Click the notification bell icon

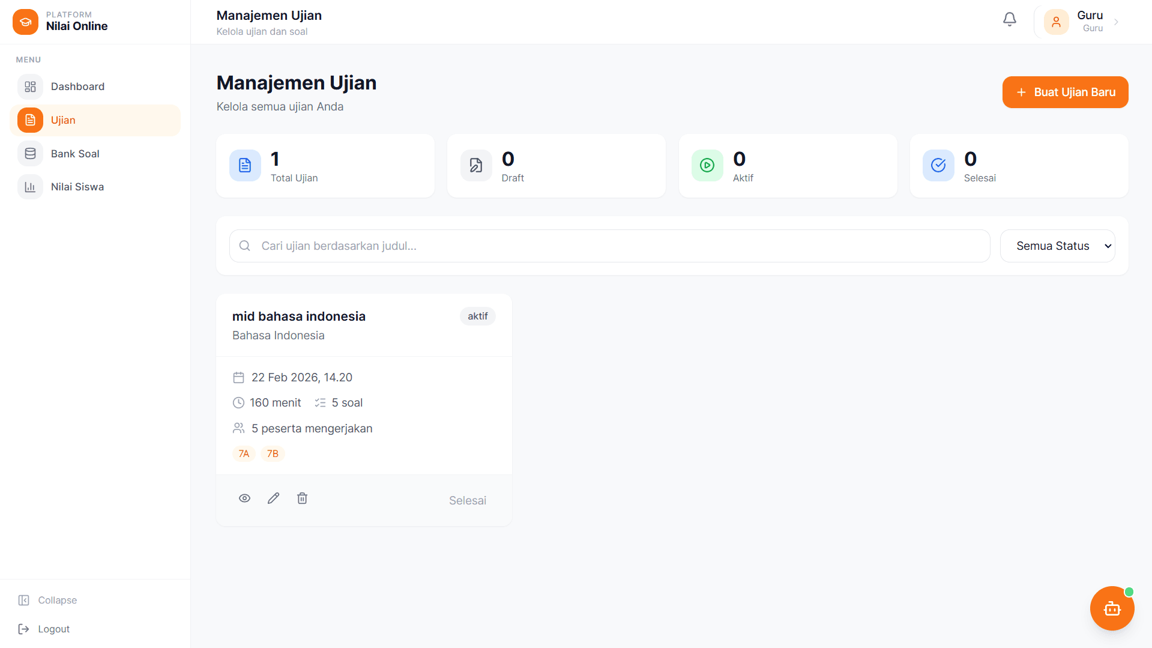[x=1009, y=20]
